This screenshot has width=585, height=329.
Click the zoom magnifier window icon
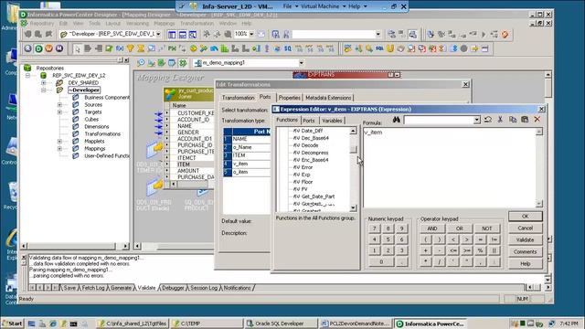tap(193, 35)
